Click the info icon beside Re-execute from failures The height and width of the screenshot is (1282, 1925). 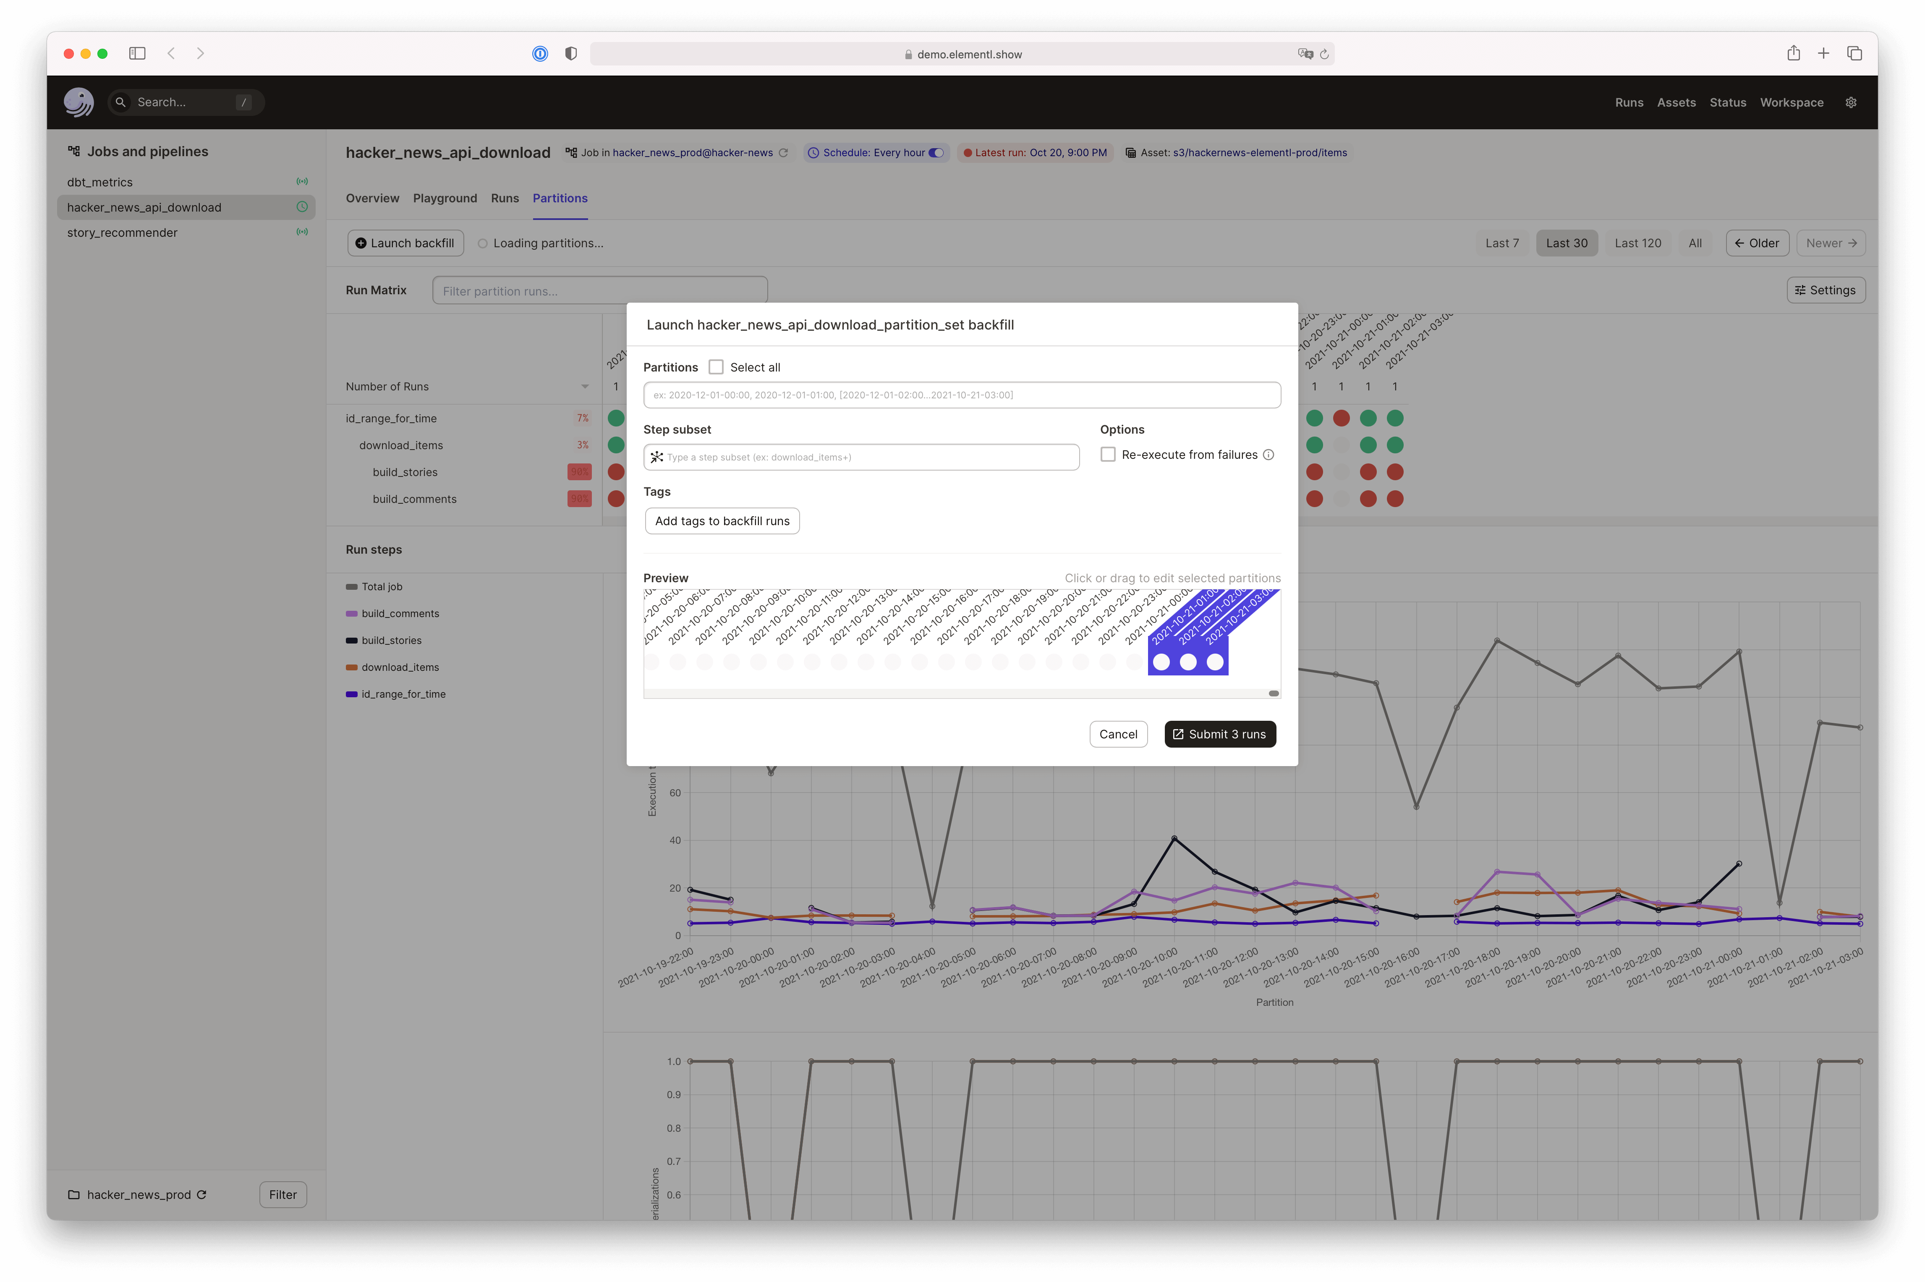point(1269,455)
